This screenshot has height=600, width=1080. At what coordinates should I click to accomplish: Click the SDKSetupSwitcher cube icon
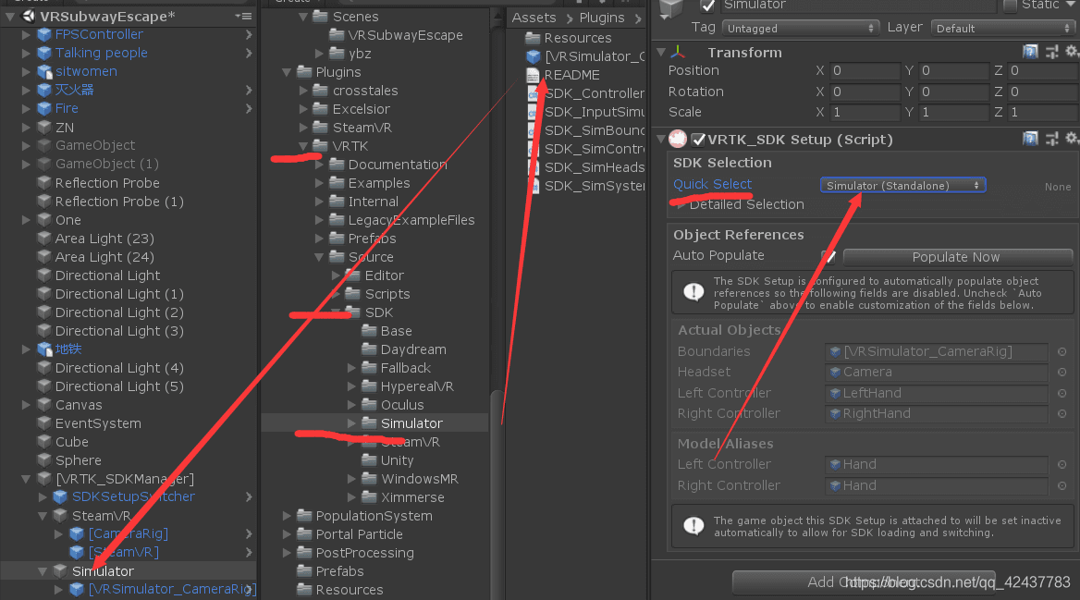61,496
